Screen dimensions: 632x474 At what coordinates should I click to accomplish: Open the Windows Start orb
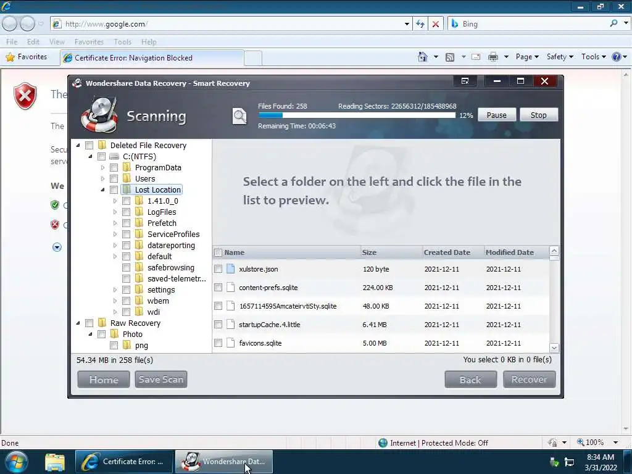click(x=16, y=462)
